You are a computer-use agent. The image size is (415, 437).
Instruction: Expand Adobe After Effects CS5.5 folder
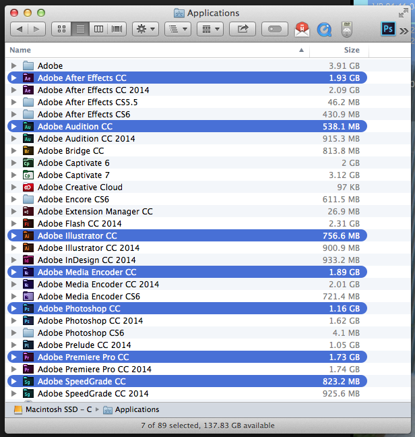(13, 103)
